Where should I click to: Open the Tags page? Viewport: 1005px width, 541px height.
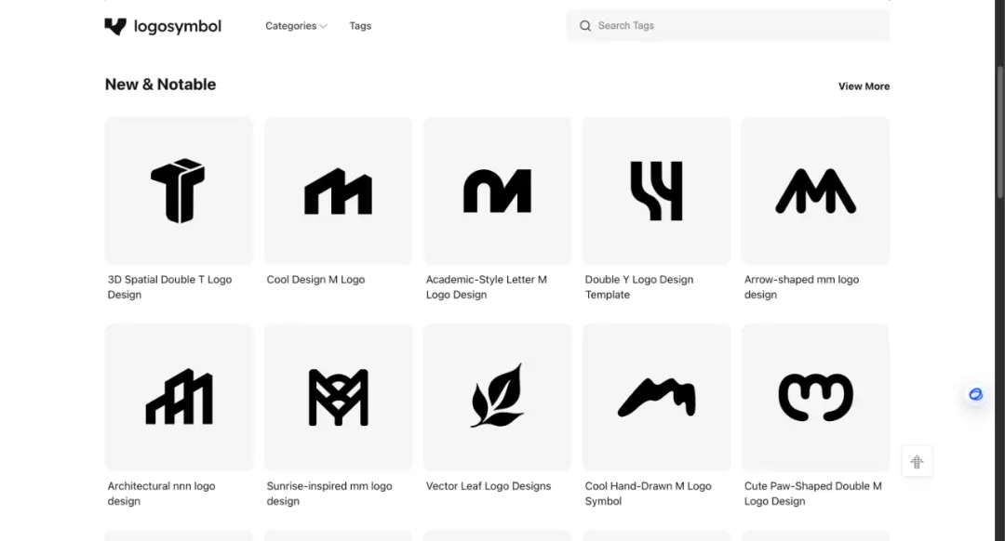360,26
